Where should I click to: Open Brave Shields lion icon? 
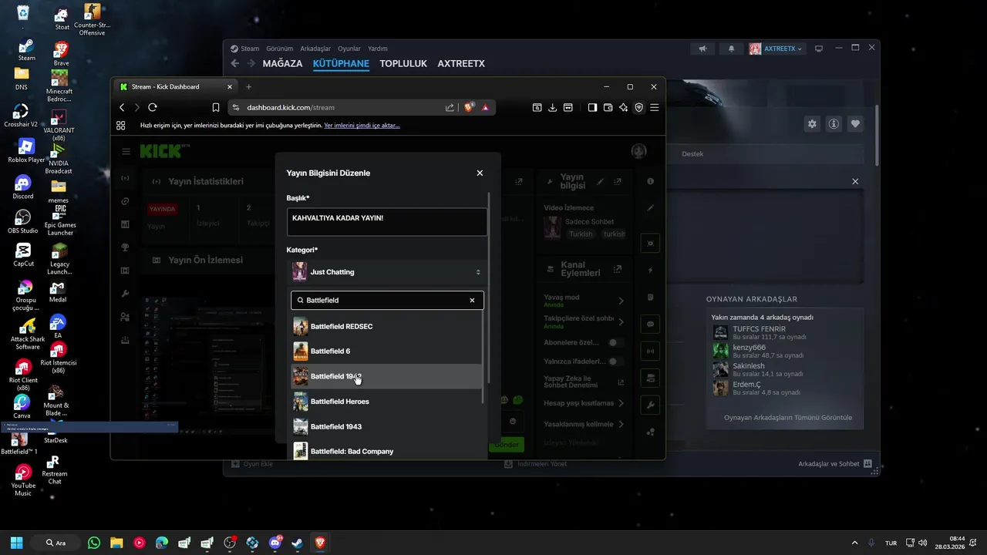(469, 107)
